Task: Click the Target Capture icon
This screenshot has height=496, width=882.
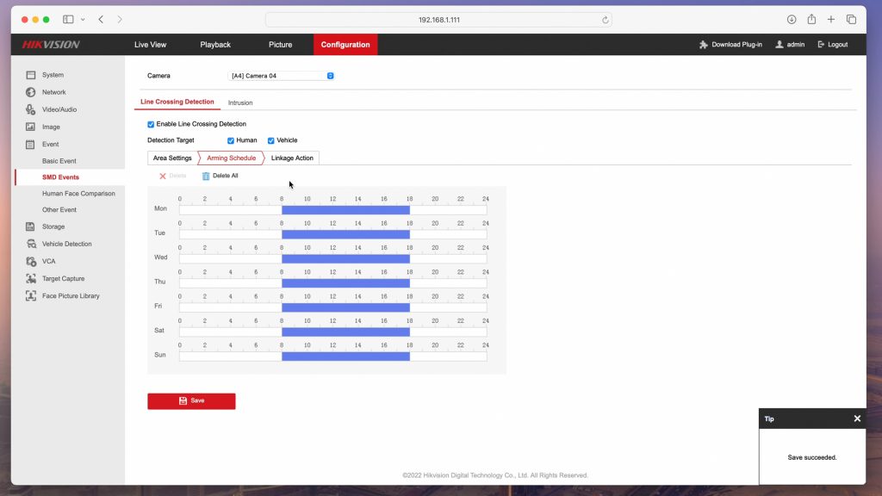Action: (x=31, y=278)
